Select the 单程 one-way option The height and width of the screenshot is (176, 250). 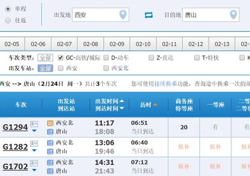[x=8, y=9]
